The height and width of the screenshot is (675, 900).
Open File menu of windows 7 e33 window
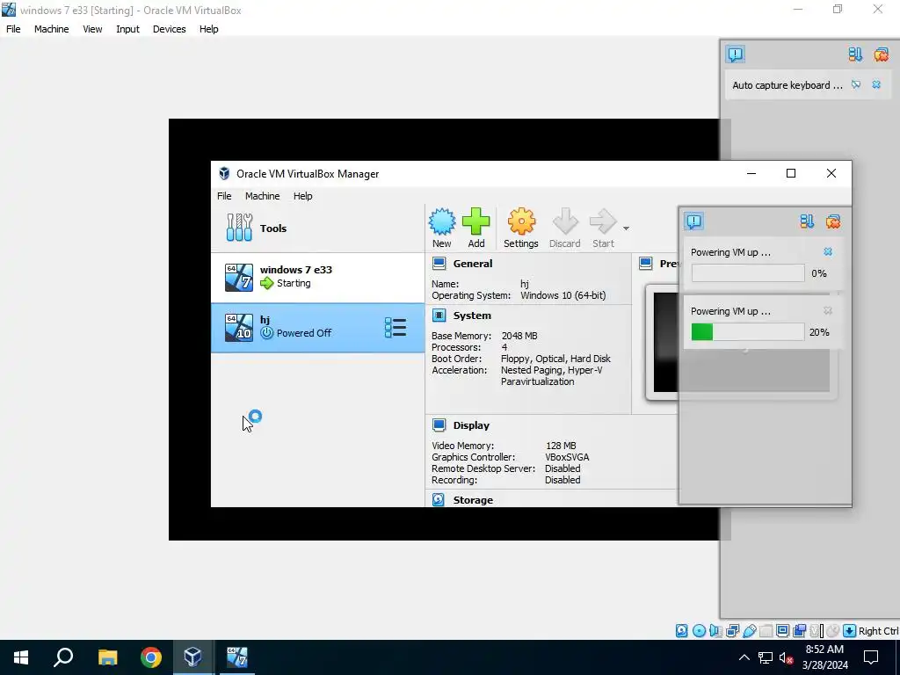tap(13, 29)
